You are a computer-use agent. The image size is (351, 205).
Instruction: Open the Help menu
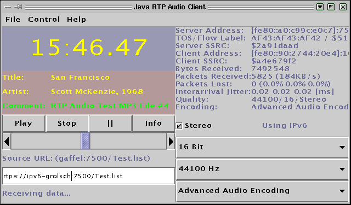(x=76, y=20)
